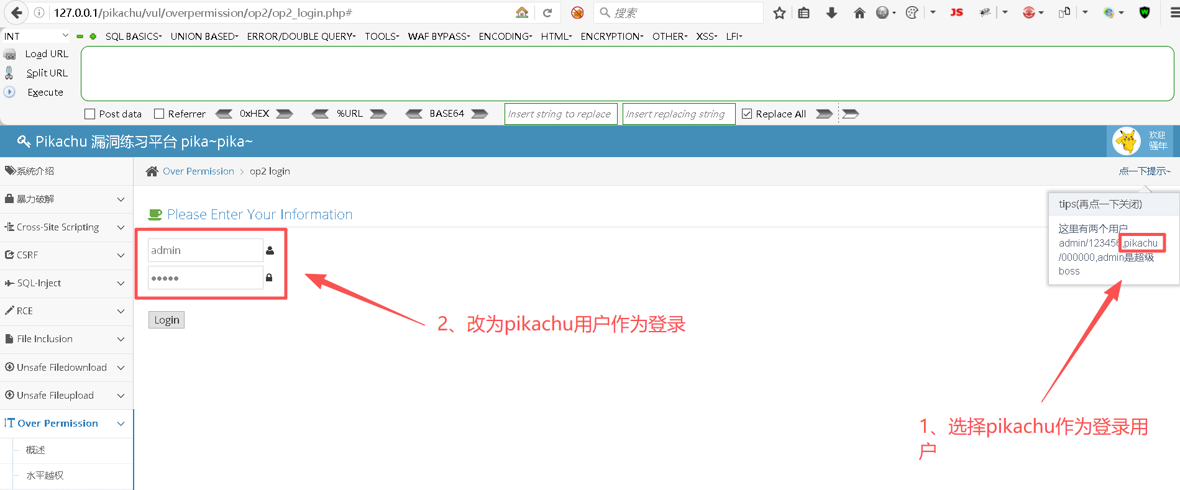
Task: Click the browser search box
Action: [x=679, y=12]
